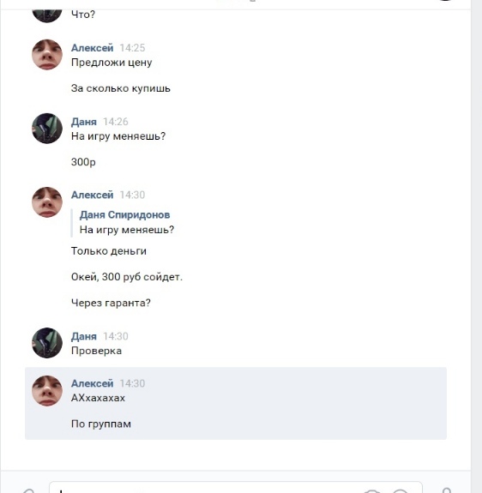Open Алексей's avatar next to 14:25 message
Screen dimensions: 482x493
(x=47, y=54)
